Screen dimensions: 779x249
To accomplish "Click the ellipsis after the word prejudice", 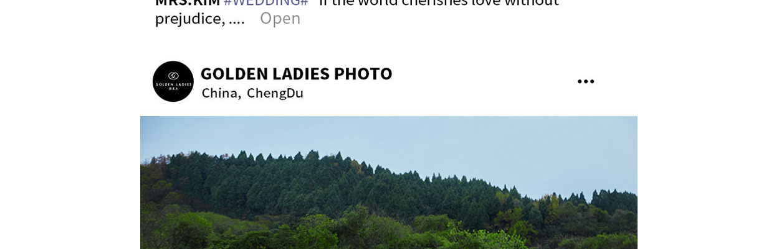I will [237, 19].
